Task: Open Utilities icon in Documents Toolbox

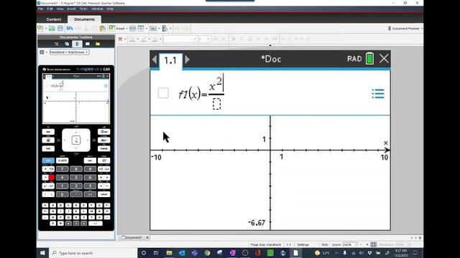Action: (88, 44)
